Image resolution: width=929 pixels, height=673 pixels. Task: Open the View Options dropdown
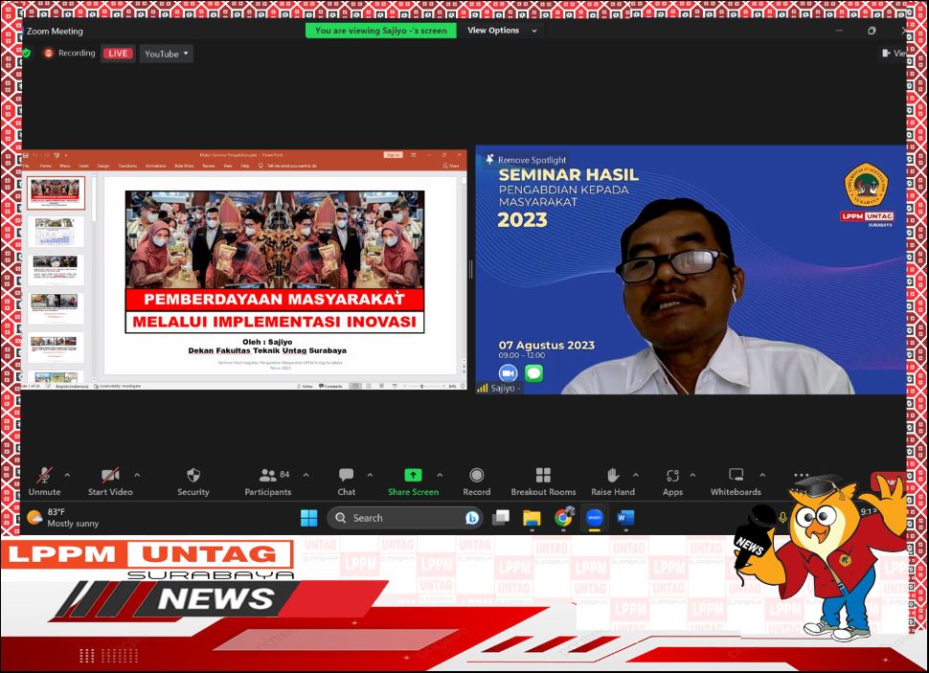click(x=503, y=31)
